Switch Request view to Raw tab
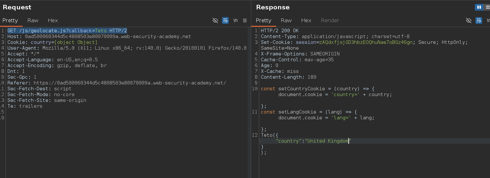The height and width of the screenshot is (178, 490). (x=33, y=20)
